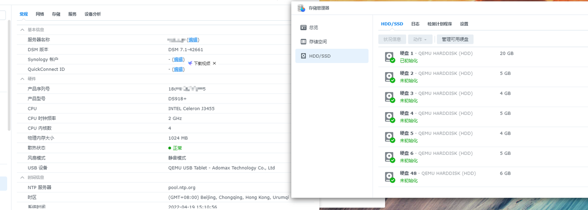588x210 pixels.
Task: Close the 下載視頻 popup with X
Action: click(x=214, y=63)
